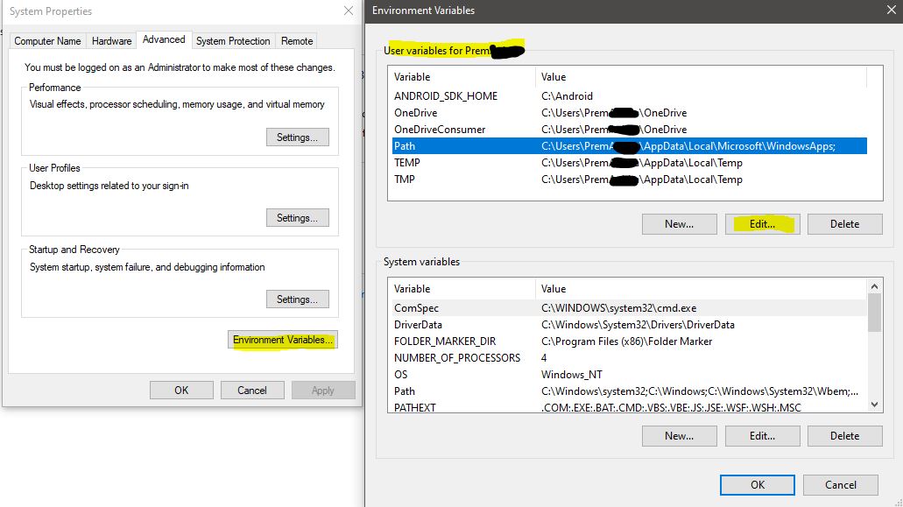Create a New system variable
The width and height of the screenshot is (903, 507).
[x=679, y=435]
